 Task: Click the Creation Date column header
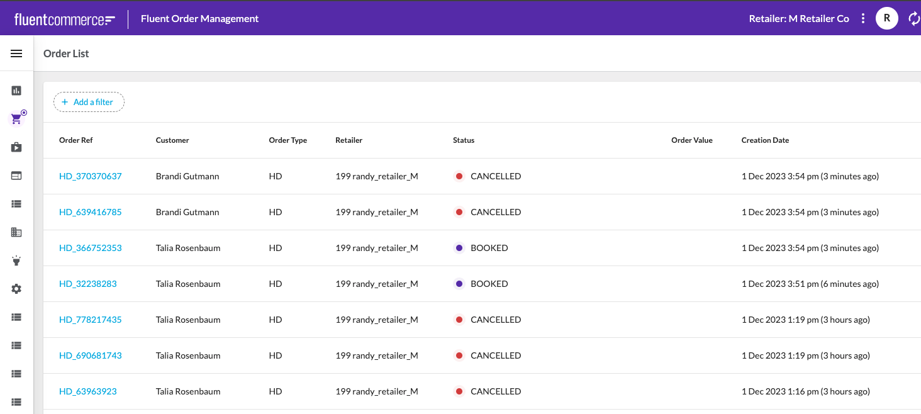click(x=765, y=140)
